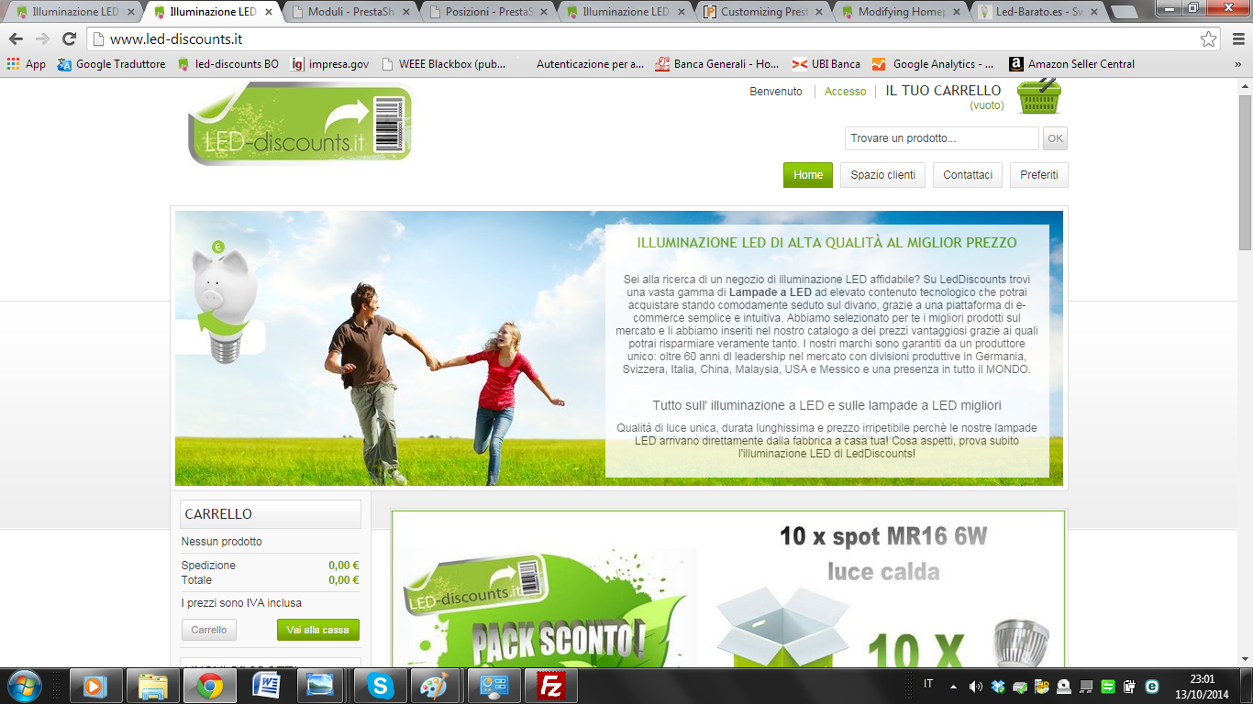Click the LED-discounts.it site logo
The height and width of the screenshot is (704, 1253).
point(301,124)
